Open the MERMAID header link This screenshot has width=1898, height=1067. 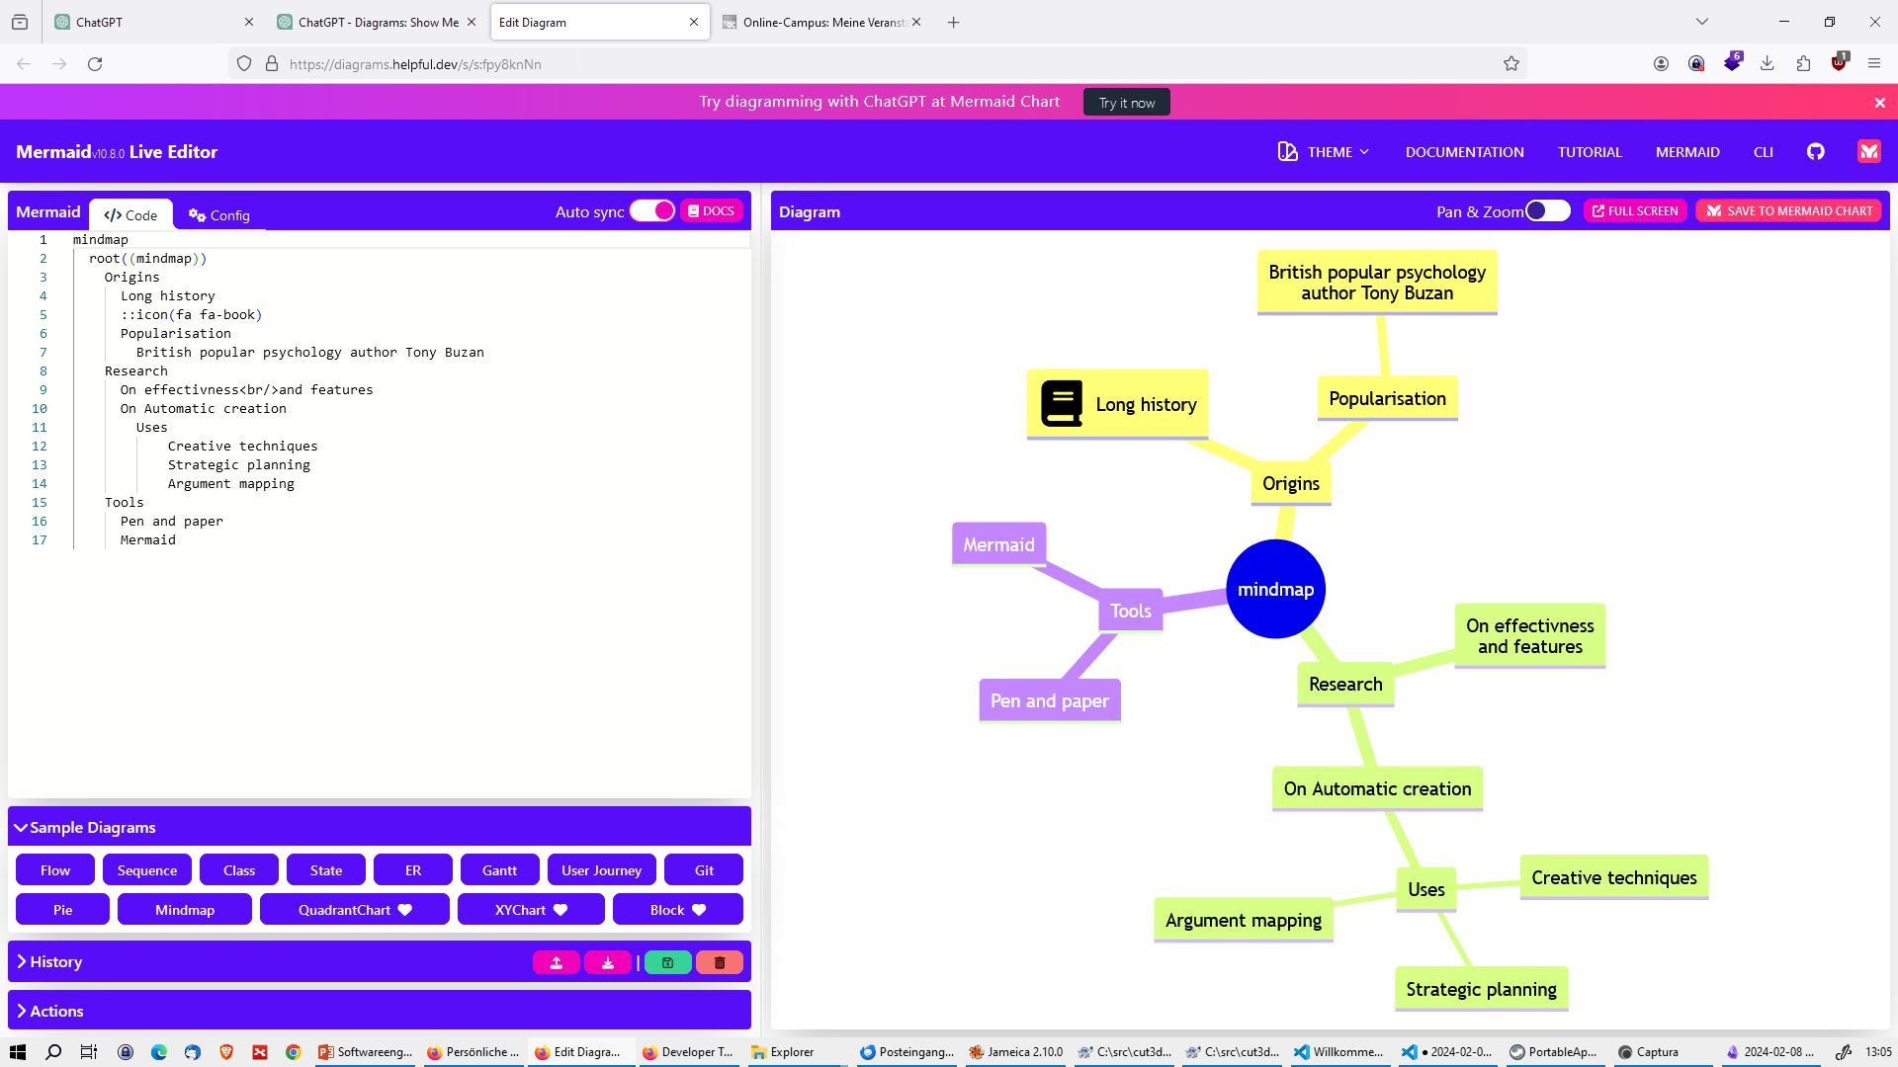tap(1687, 152)
